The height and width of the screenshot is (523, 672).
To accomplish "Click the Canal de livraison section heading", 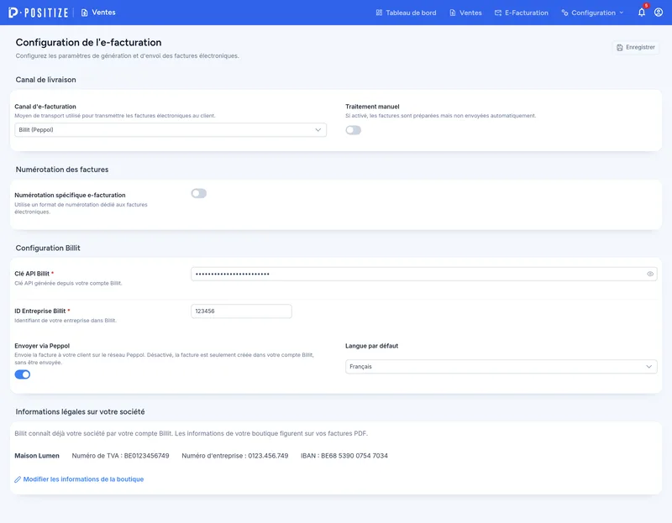I will [46, 80].
